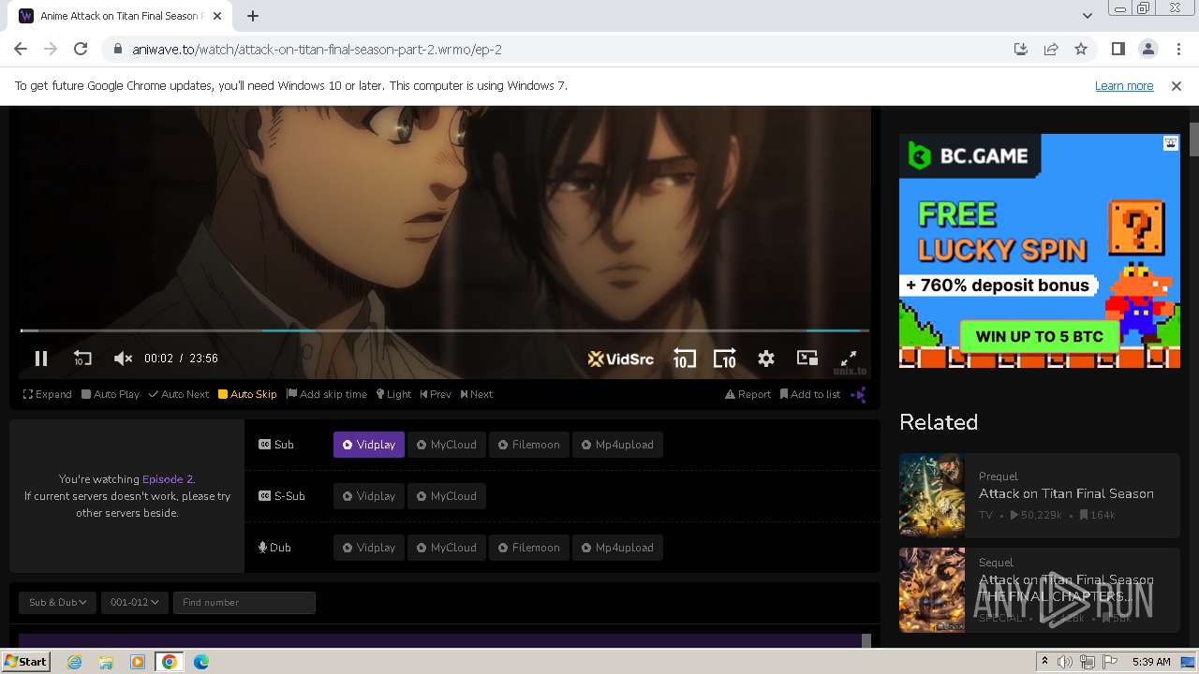Dismiss the Chrome update notification bar
This screenshot has width=1199, height=674.
[x=1177, y=85]
